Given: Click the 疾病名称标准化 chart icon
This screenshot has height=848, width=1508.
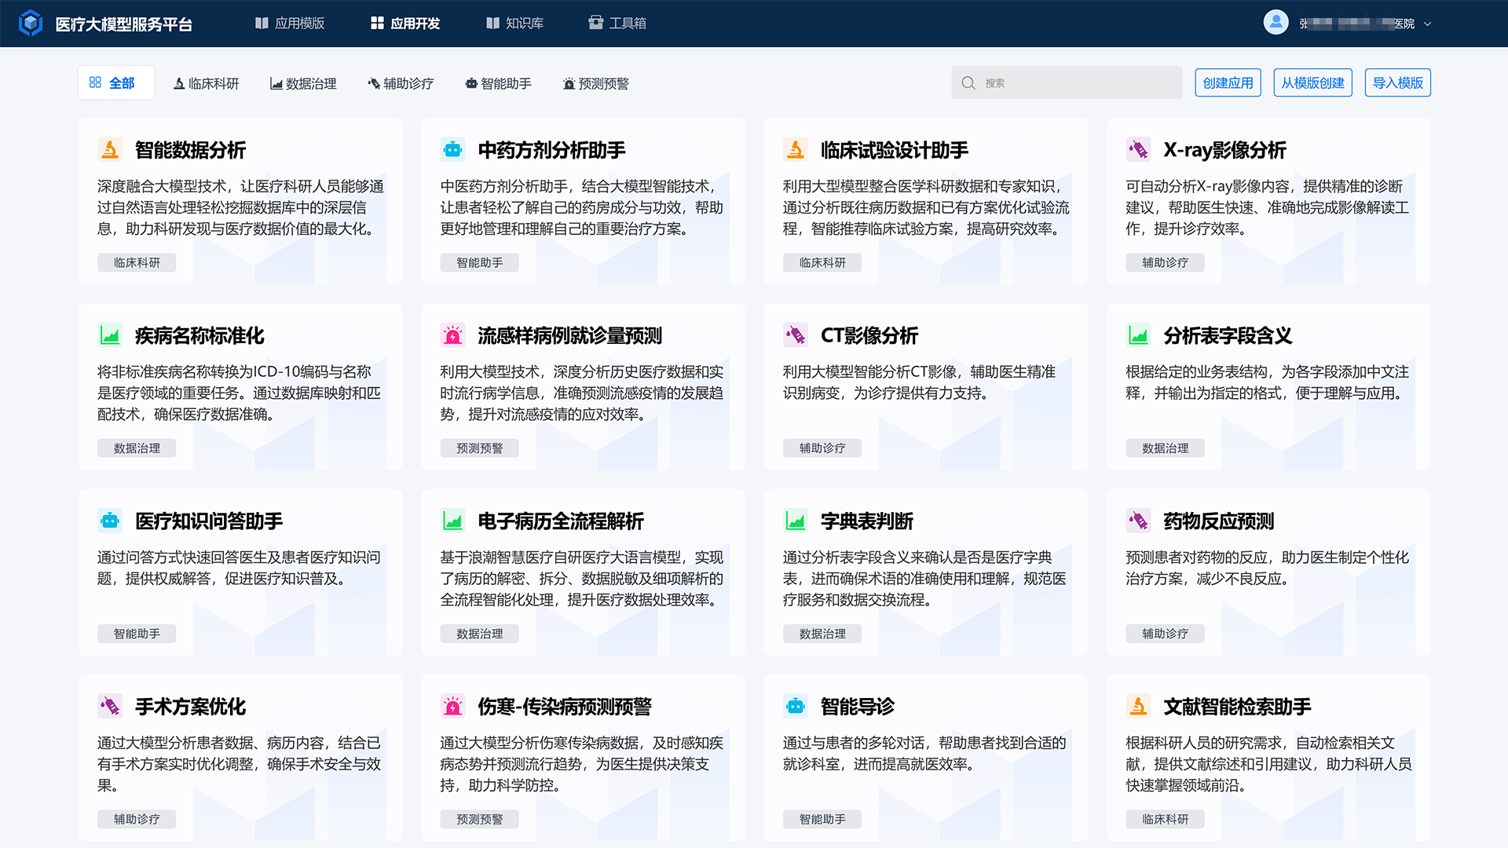Looking at the screenshot, I should tap(110, 334).
